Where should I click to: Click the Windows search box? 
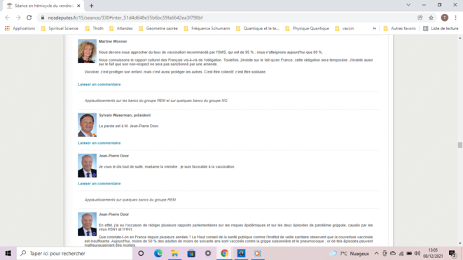click(x=74, y=253)
